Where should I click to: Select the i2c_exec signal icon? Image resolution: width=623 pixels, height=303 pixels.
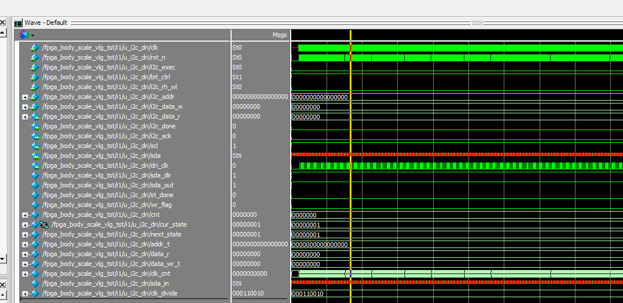coord(34,67)
